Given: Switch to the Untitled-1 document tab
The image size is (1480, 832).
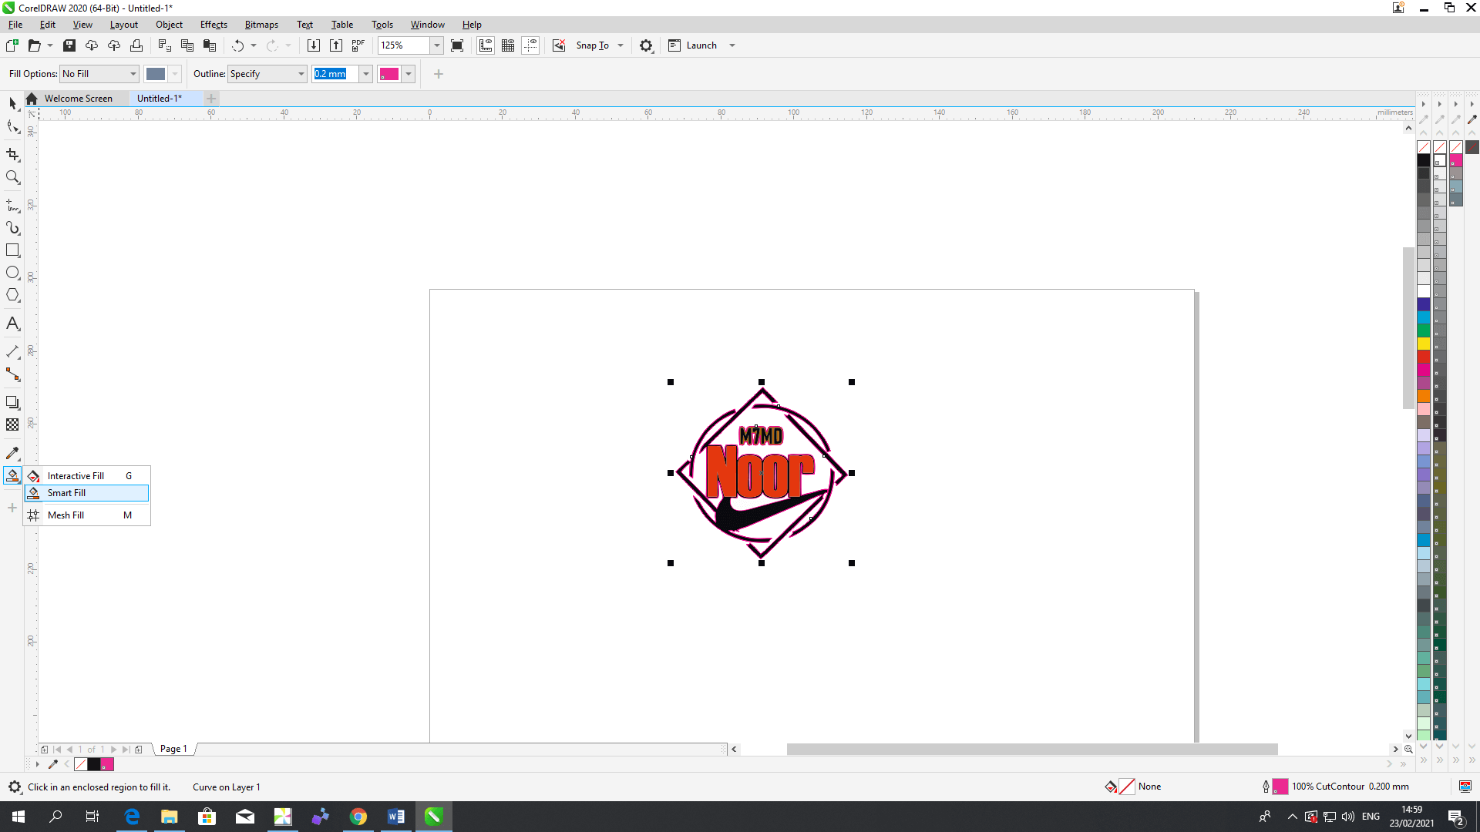Looking at the screenshot, I should [x=160, y=99].
